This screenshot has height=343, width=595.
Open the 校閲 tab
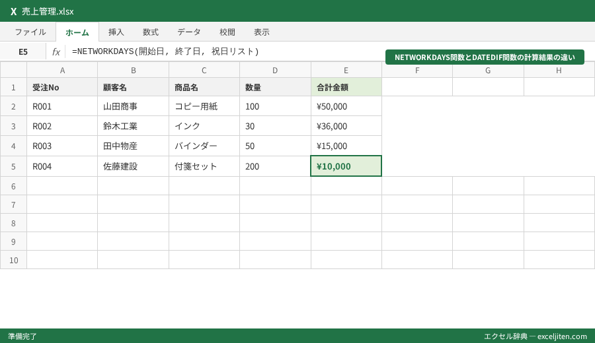pyautogui.click(x=227, y=32)
